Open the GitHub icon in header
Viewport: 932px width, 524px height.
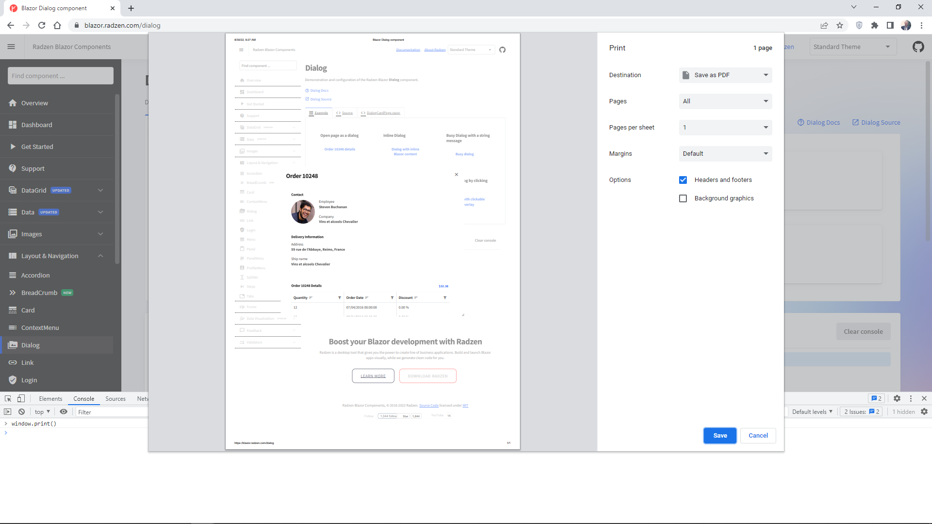pos(918,47)
